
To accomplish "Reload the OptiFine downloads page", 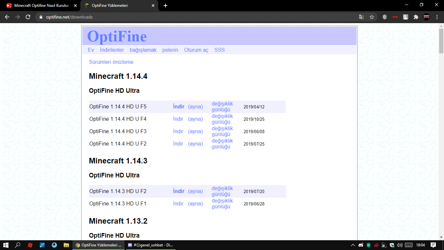I will (28, 17).
